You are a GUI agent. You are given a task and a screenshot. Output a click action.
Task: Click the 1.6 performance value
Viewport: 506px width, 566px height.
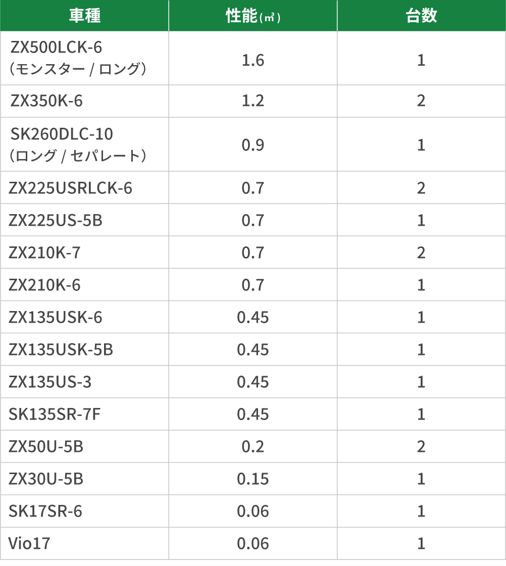click(253, 60)
